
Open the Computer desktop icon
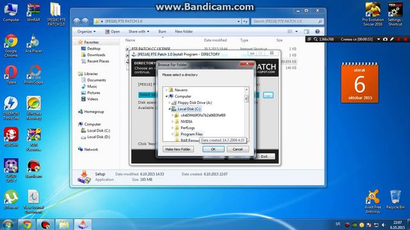(11, 13)
